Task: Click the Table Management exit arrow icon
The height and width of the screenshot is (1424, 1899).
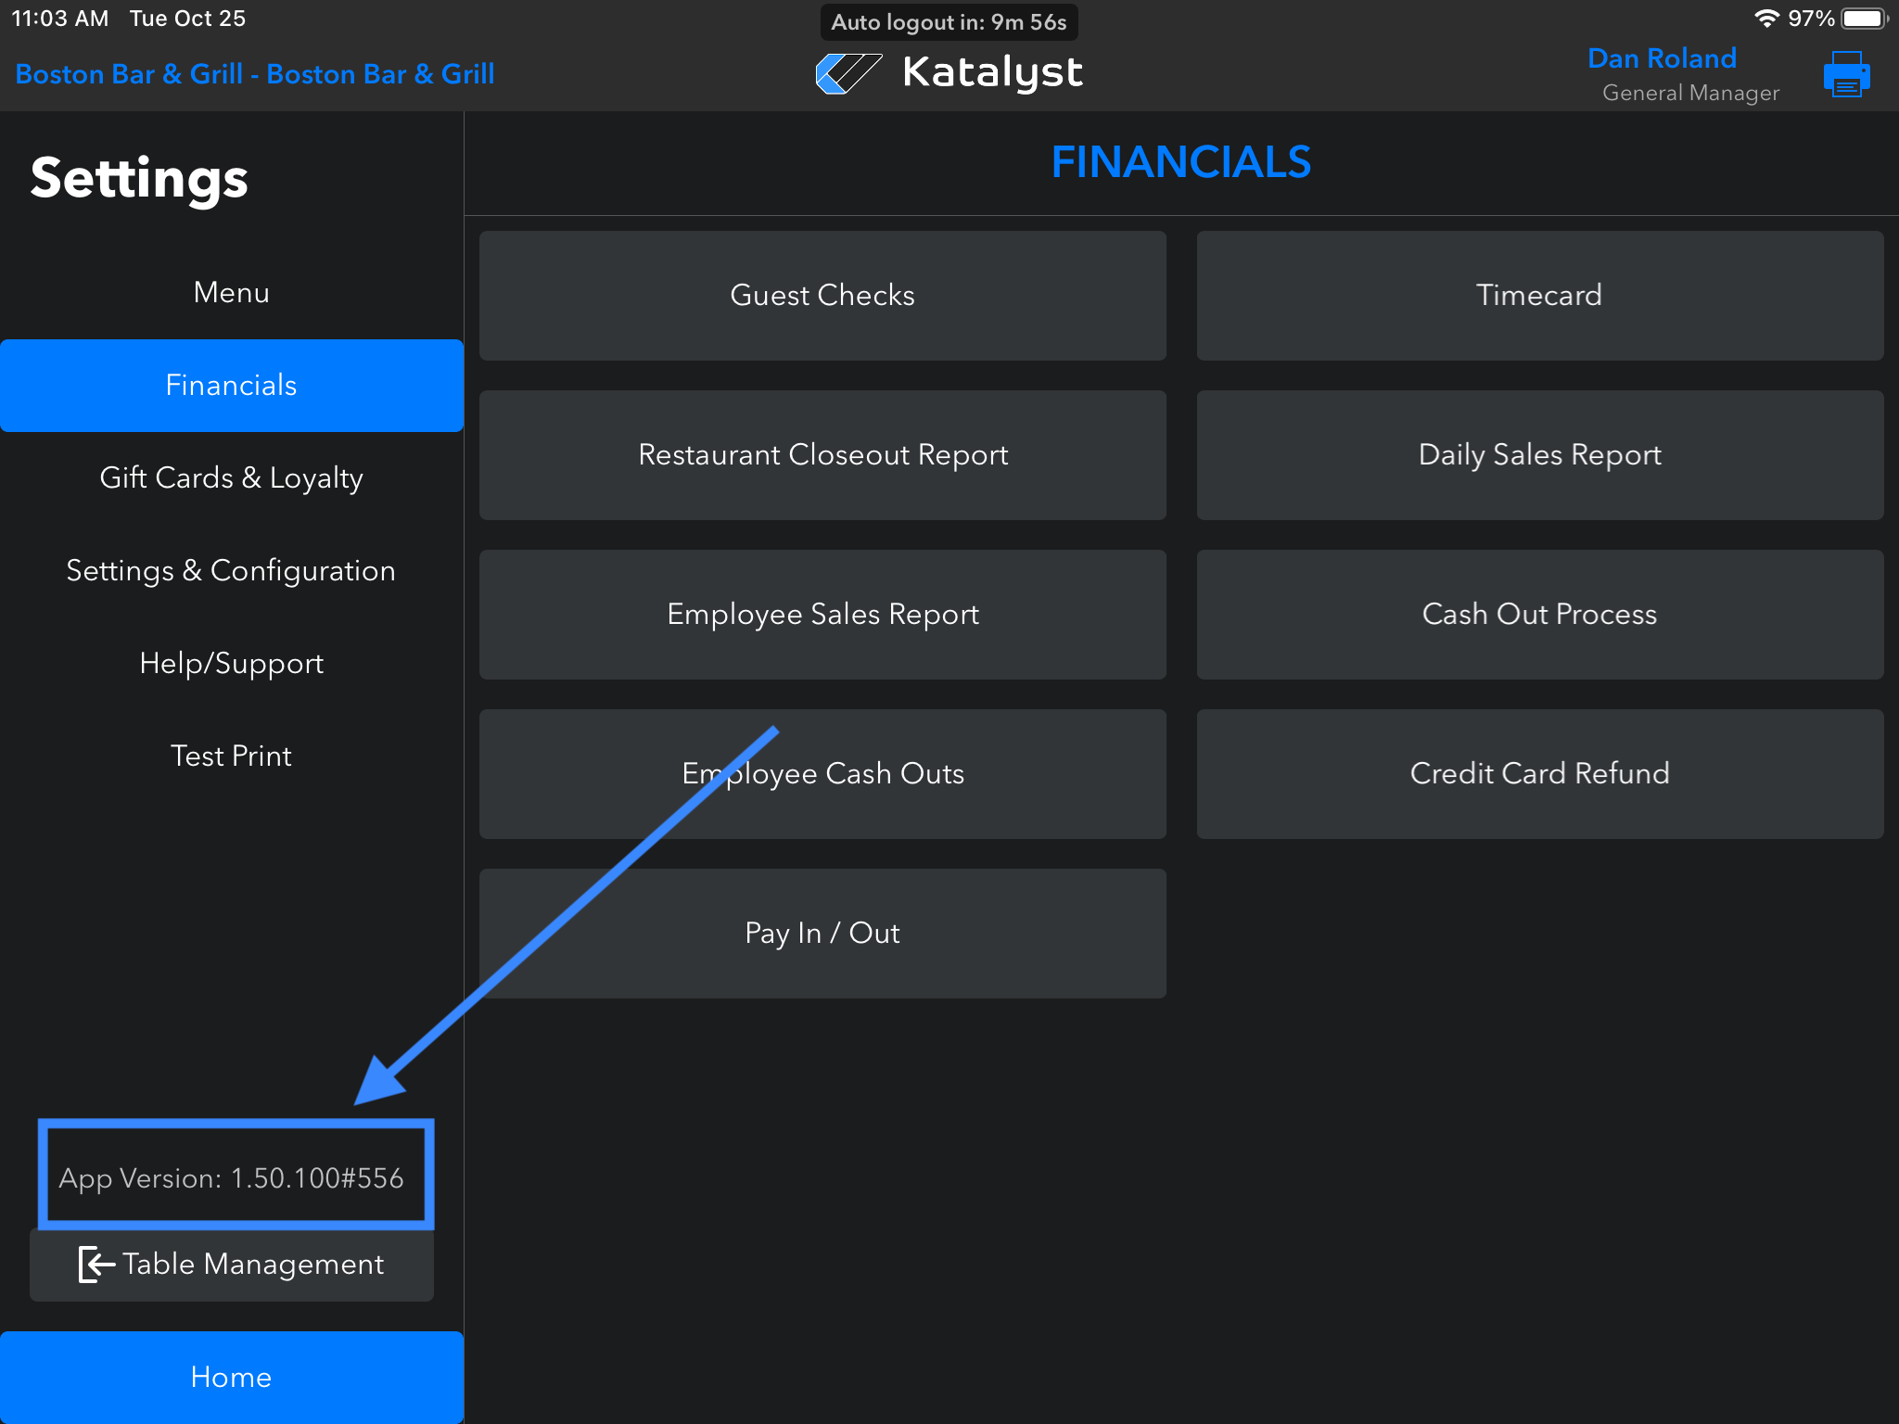Action: (x=96, y=1265)
